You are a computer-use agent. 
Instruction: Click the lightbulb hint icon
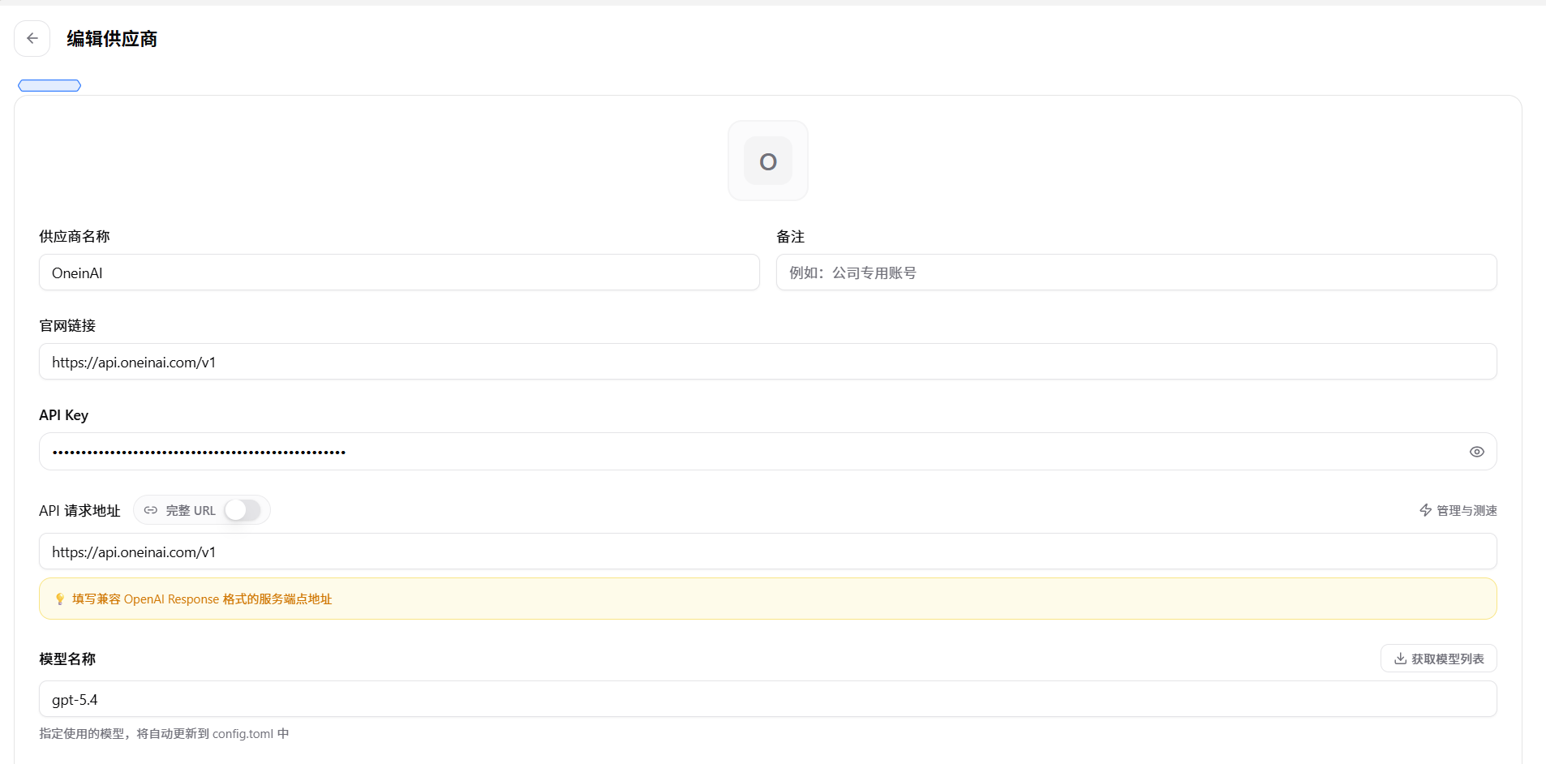pos(59,599)
